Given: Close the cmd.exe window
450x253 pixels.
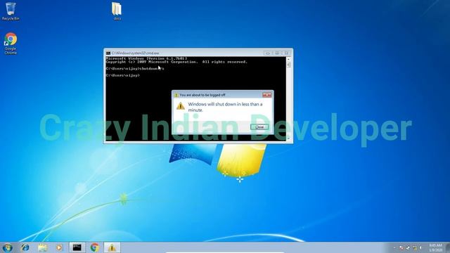Looking at the screenshot, I should click(286, 53).
